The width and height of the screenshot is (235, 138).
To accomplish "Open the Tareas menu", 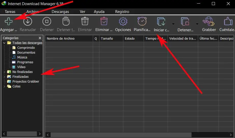I will 10,12.
